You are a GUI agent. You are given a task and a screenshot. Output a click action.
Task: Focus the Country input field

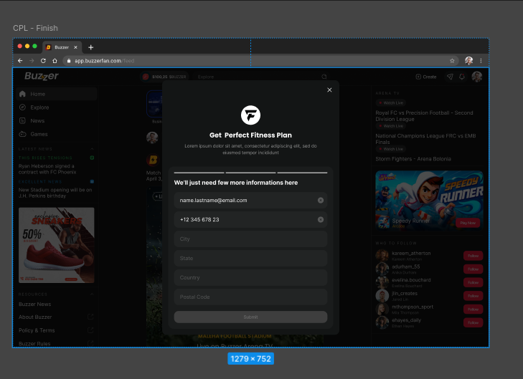[x=250, y=277]
